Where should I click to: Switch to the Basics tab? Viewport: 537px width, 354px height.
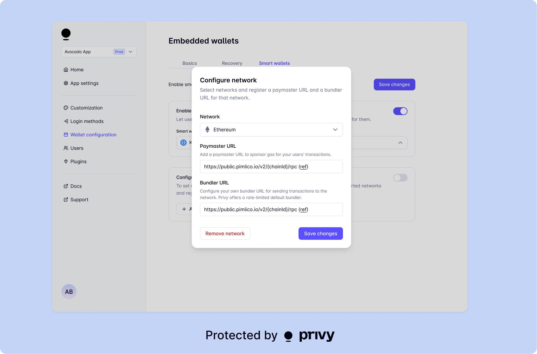pyautogui.click(x=189, y=63)
